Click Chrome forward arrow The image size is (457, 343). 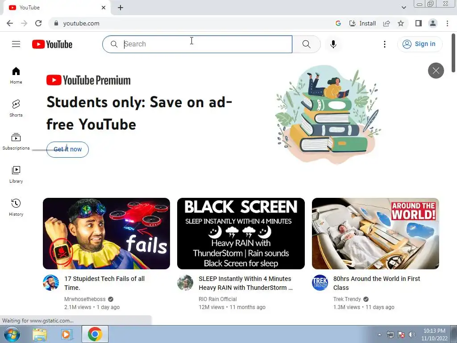(24, 23)
